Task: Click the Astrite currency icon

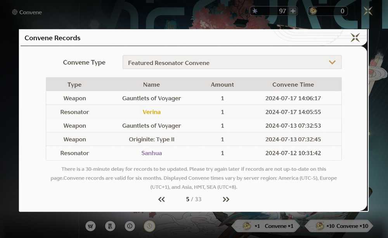Action: click(x=255, y=11)
